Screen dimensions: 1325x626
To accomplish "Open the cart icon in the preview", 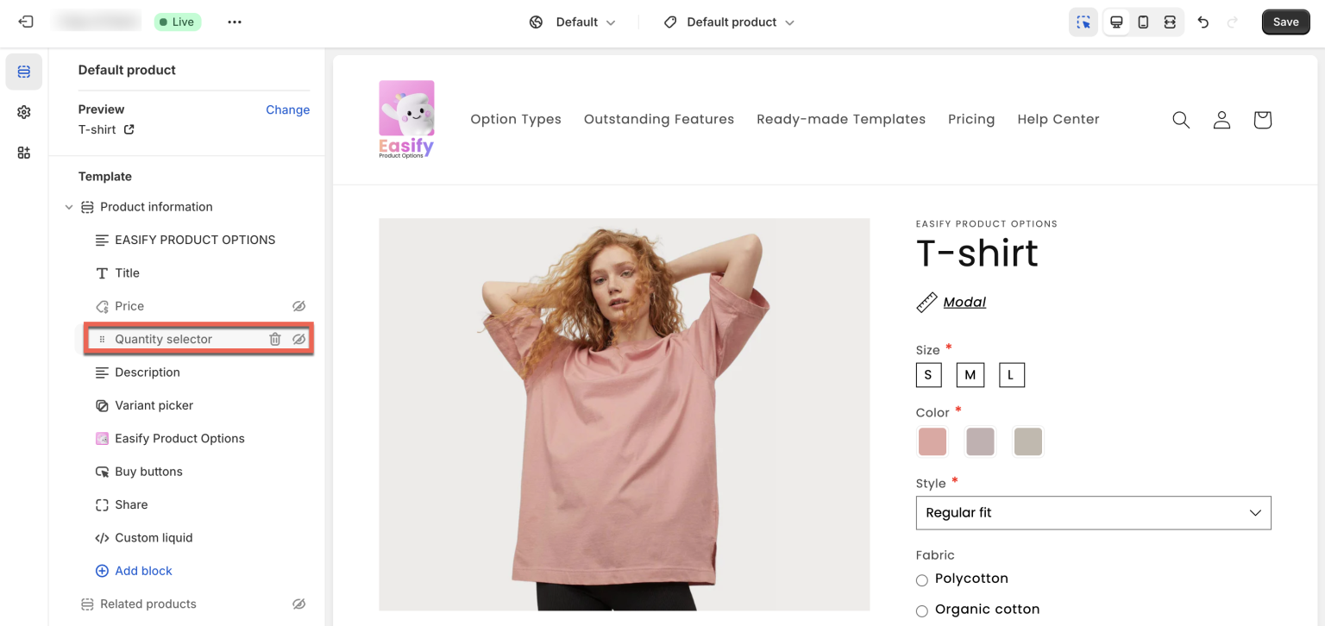I will click(1262, 120).
